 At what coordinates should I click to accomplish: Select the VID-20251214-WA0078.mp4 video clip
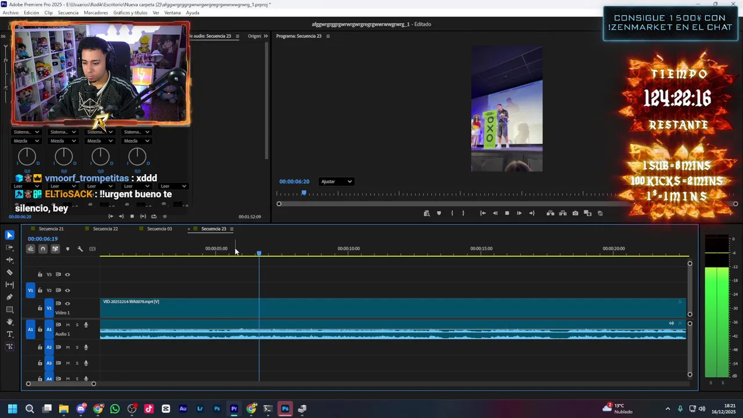coord(393,308)
